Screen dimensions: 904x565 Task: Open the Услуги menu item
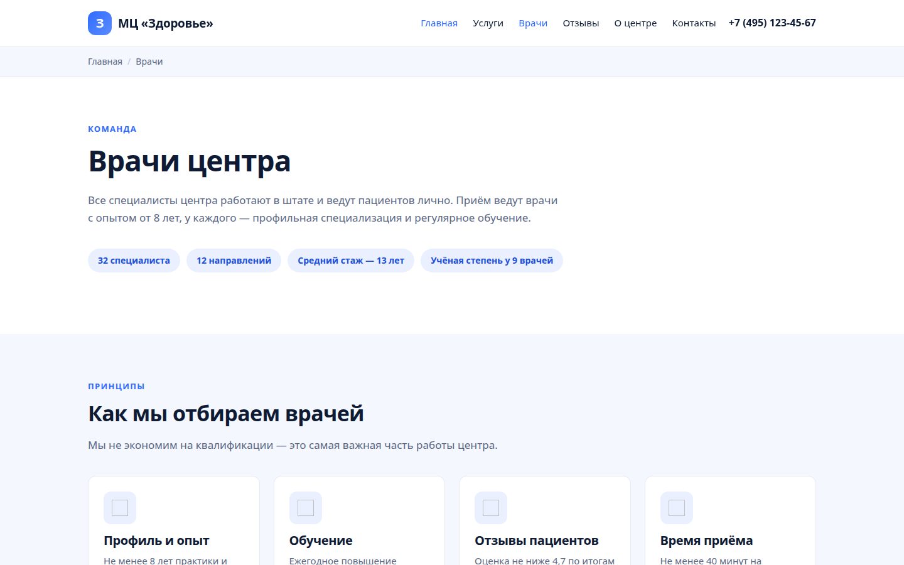488,23
